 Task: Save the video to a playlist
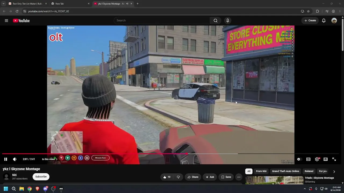[x=226, y=177]
